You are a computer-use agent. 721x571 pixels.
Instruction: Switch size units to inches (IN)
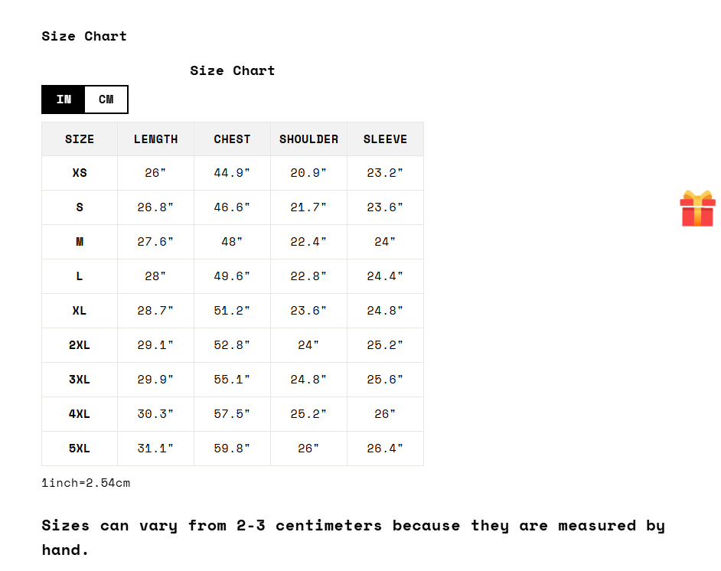pyautogui.click(x=64, y=100)
